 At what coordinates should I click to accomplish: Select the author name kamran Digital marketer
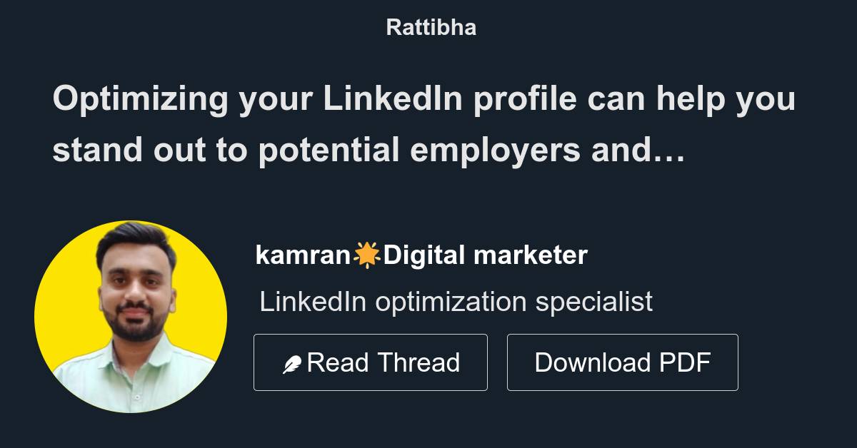click(x=421, y=254)
